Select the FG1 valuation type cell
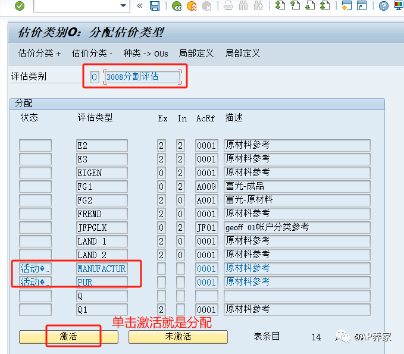This screenshot has height=354, width=404. 102,187
